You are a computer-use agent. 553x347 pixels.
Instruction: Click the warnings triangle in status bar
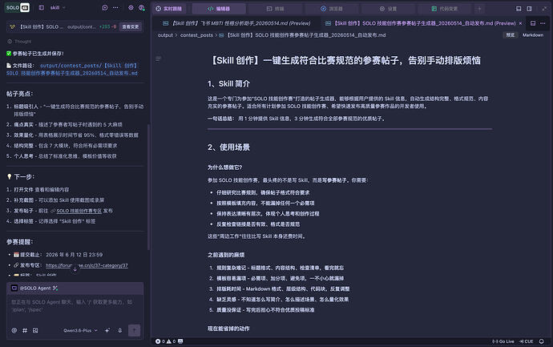(171, 341)
